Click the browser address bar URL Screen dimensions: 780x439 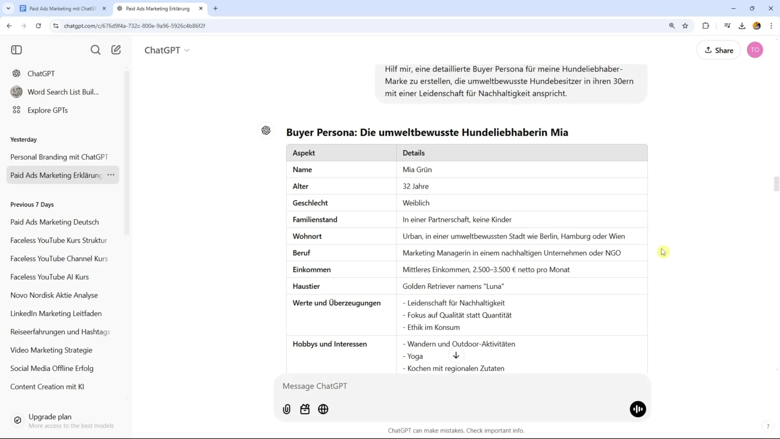[134, 26]
